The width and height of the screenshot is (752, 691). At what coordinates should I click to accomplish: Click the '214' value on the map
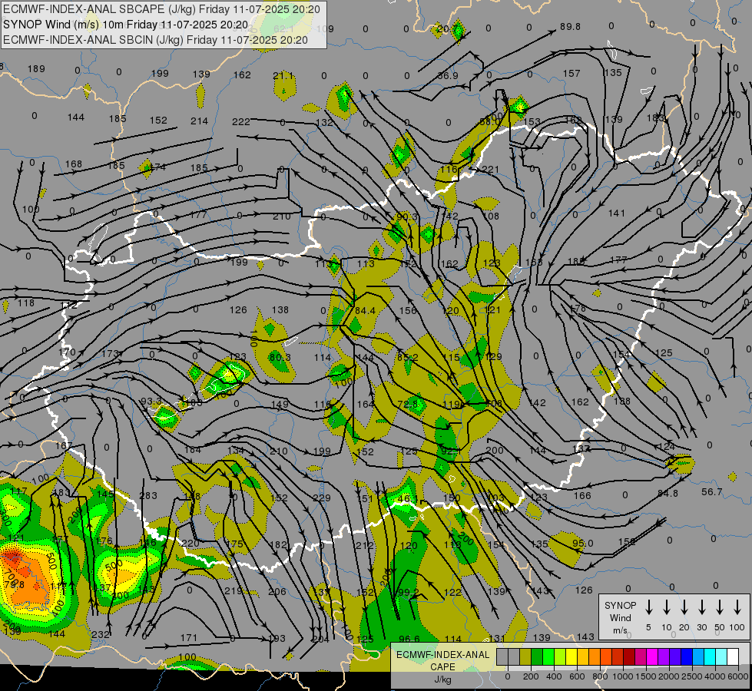pyautogui.click(x=200, y=121)
